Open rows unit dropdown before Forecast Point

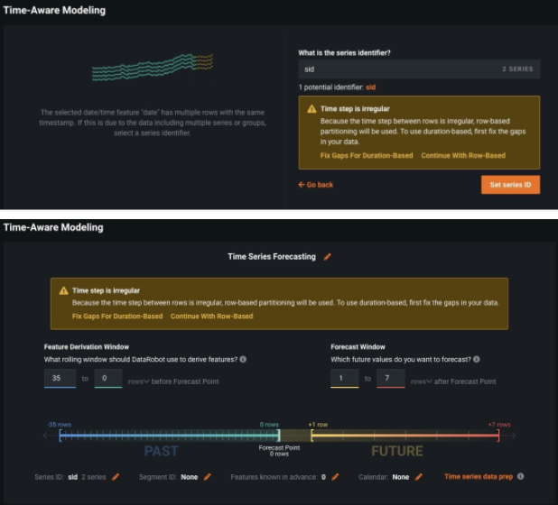tap(139, 381)
